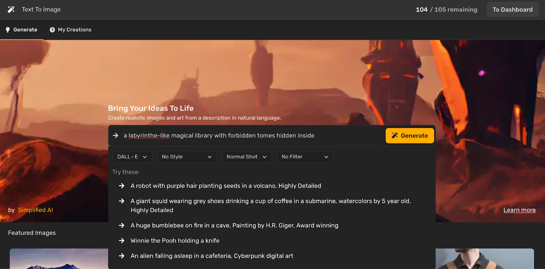
Task: Click the yellow Generate button
Action: 410,136
